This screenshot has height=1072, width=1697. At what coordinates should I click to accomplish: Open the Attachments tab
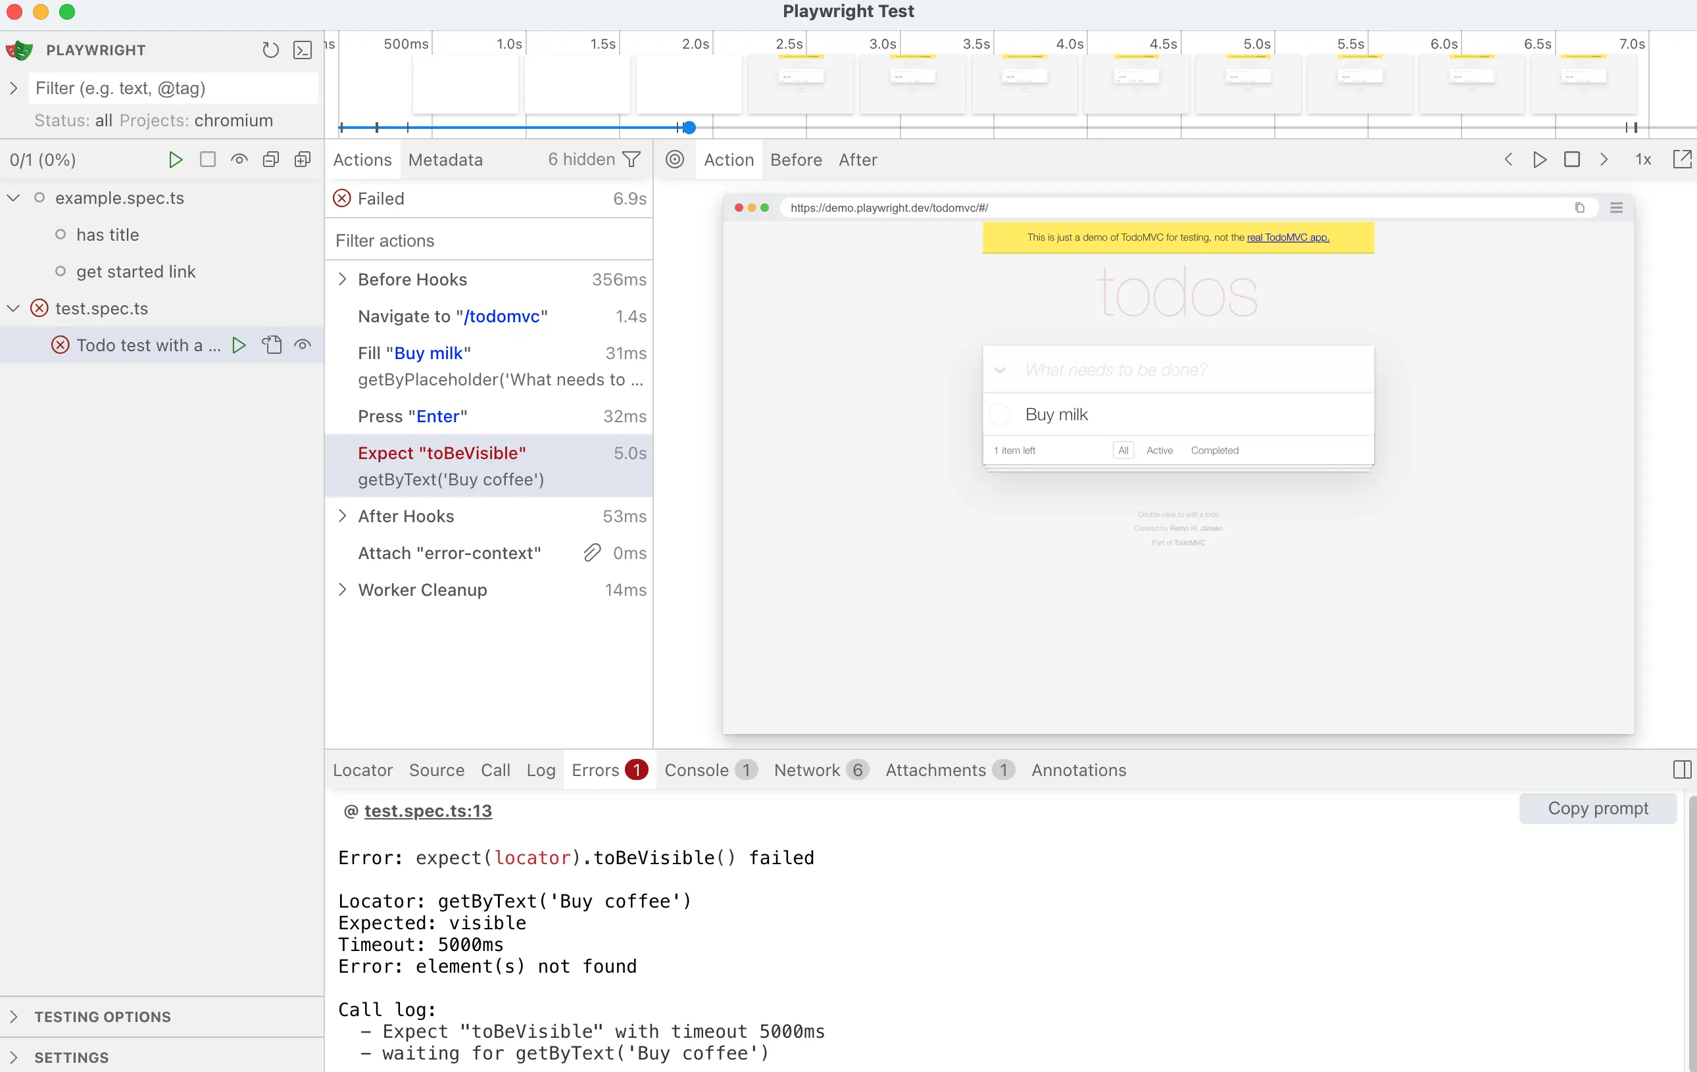pos(950,769)
